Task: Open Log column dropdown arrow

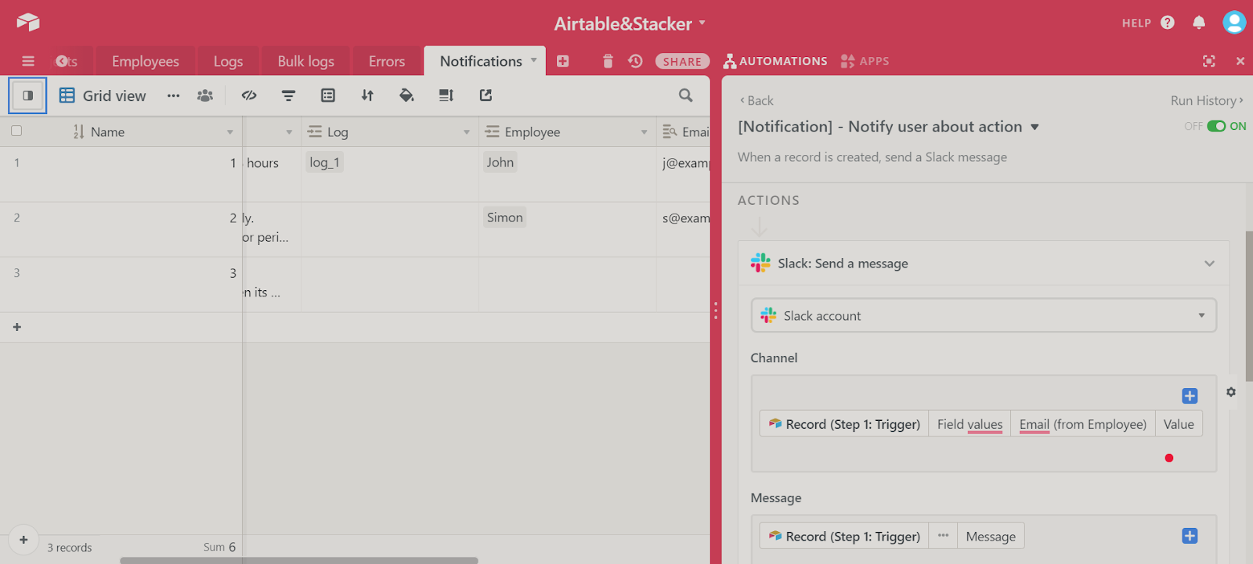Action: click(467, 132)
